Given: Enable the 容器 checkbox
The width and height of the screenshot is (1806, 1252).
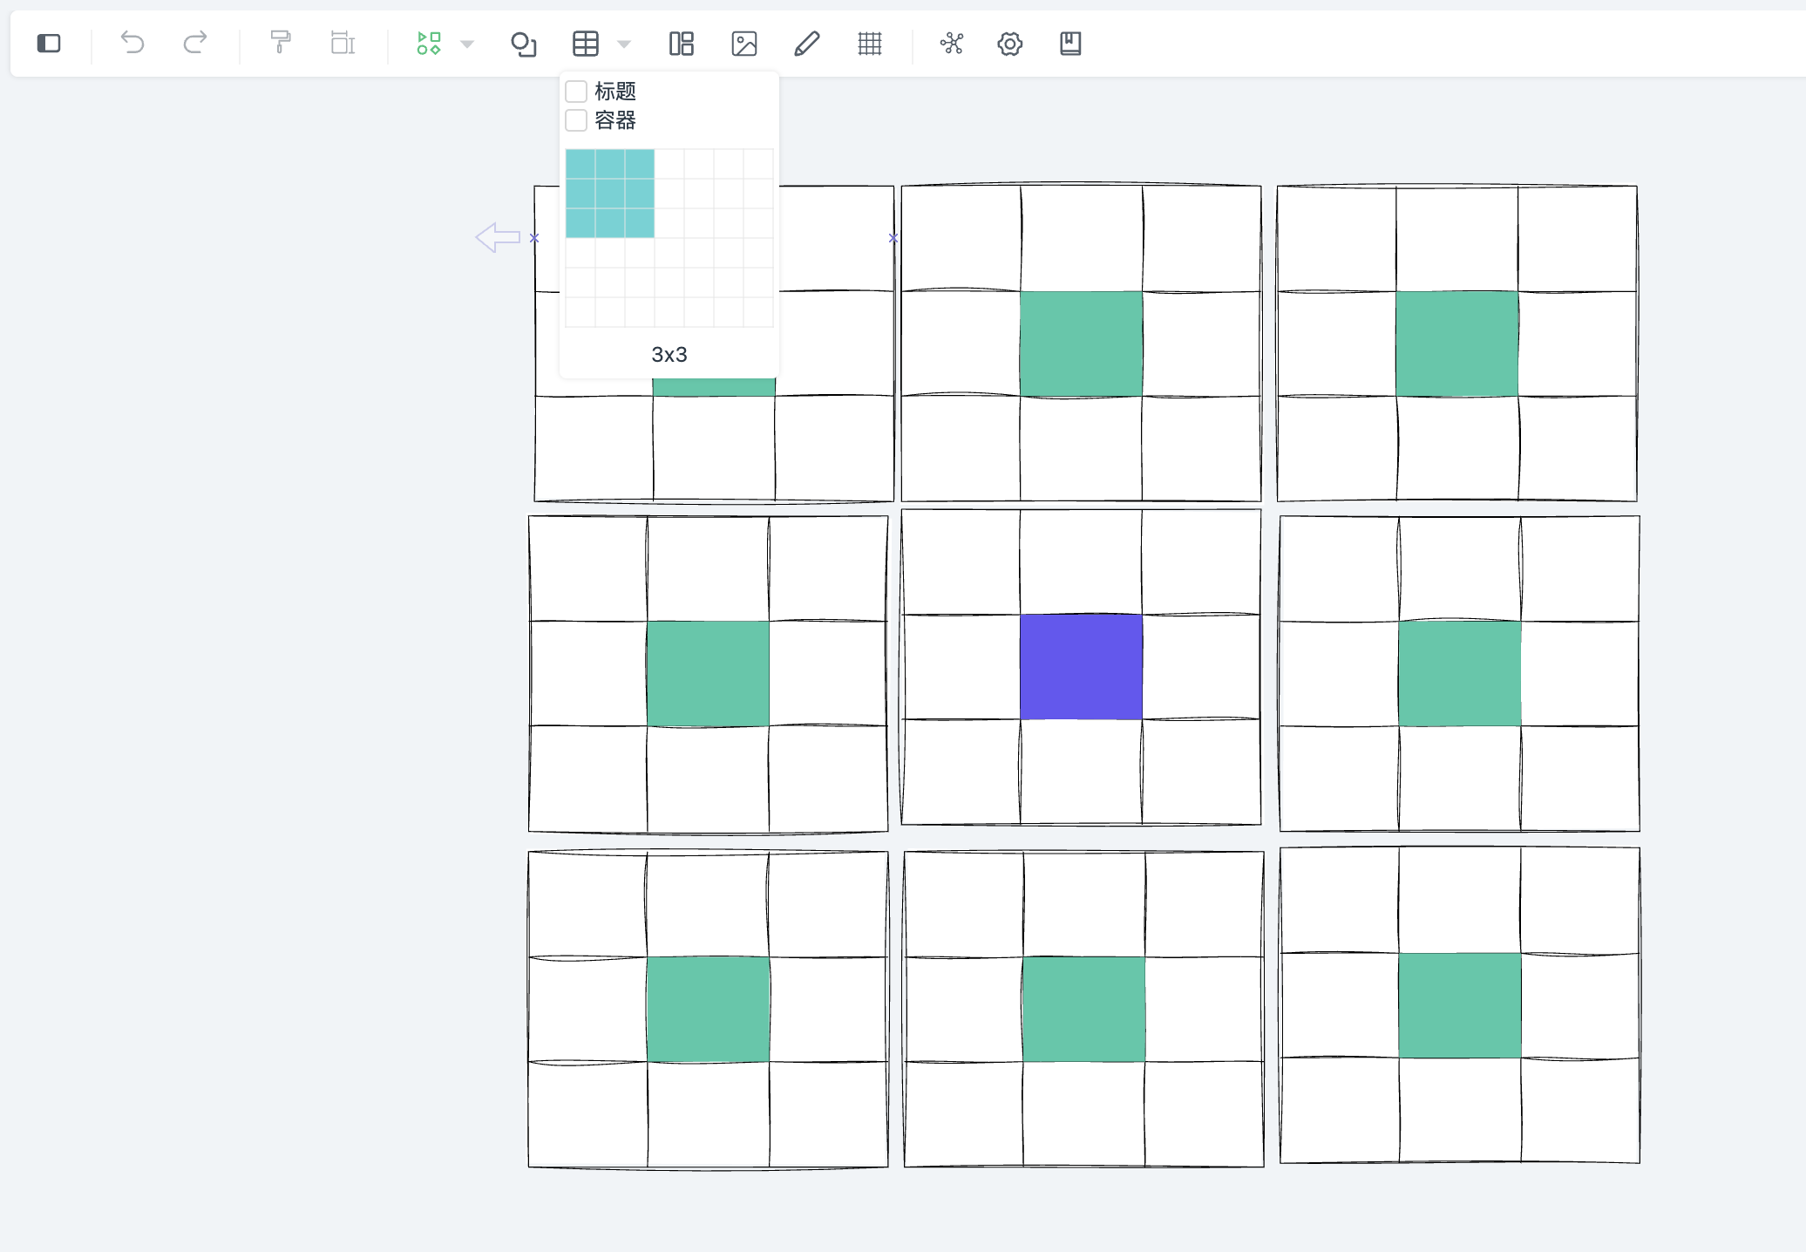Looking at the screenshot, I should click(576, 120).
